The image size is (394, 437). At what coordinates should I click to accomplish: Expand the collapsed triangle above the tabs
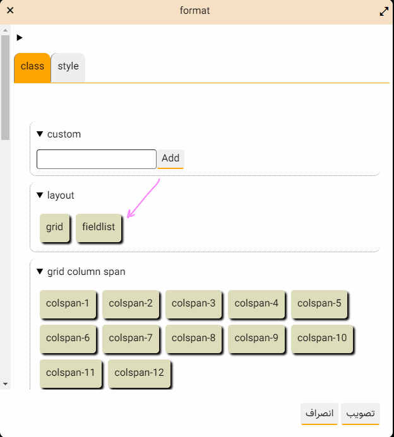tap(19, 37)
